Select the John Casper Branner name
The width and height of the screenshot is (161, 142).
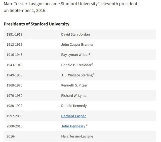tap(77, 45)
